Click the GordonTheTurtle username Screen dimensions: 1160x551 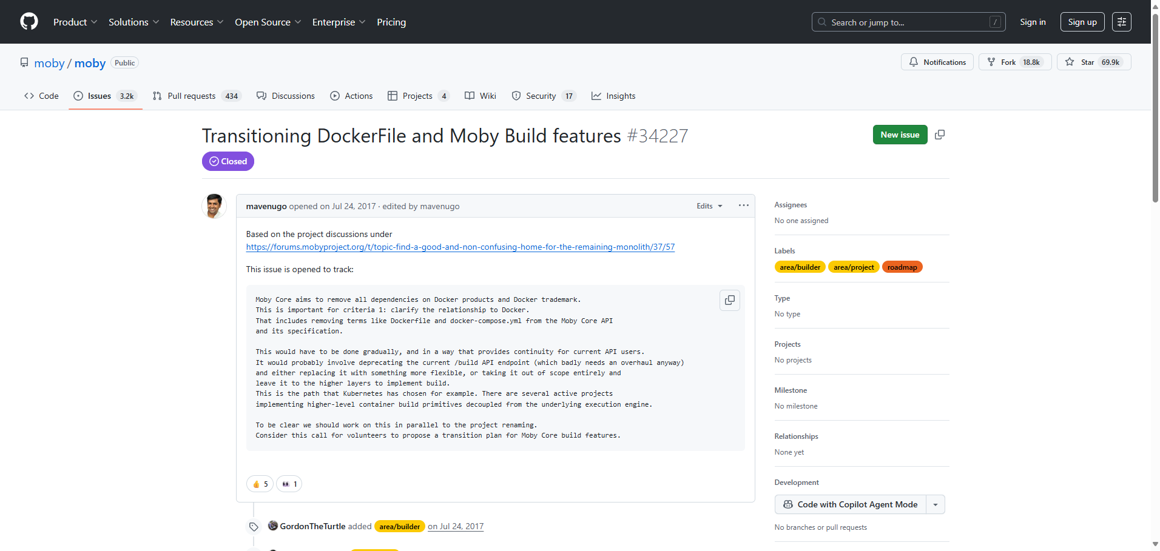[312, 526]
